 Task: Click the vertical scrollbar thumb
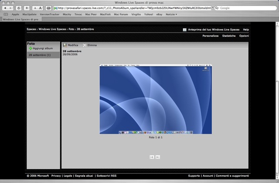tap(277, 127)
